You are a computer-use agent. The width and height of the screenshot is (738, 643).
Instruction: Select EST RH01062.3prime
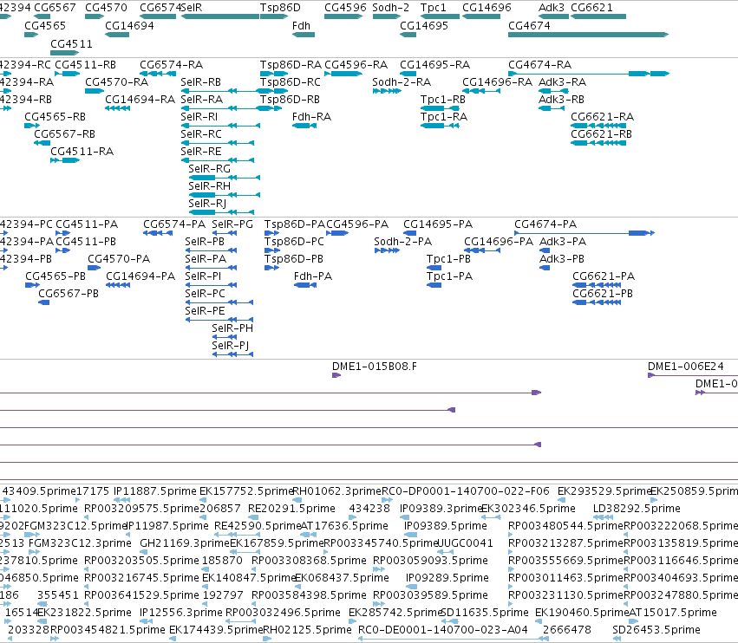coord(297,499)
